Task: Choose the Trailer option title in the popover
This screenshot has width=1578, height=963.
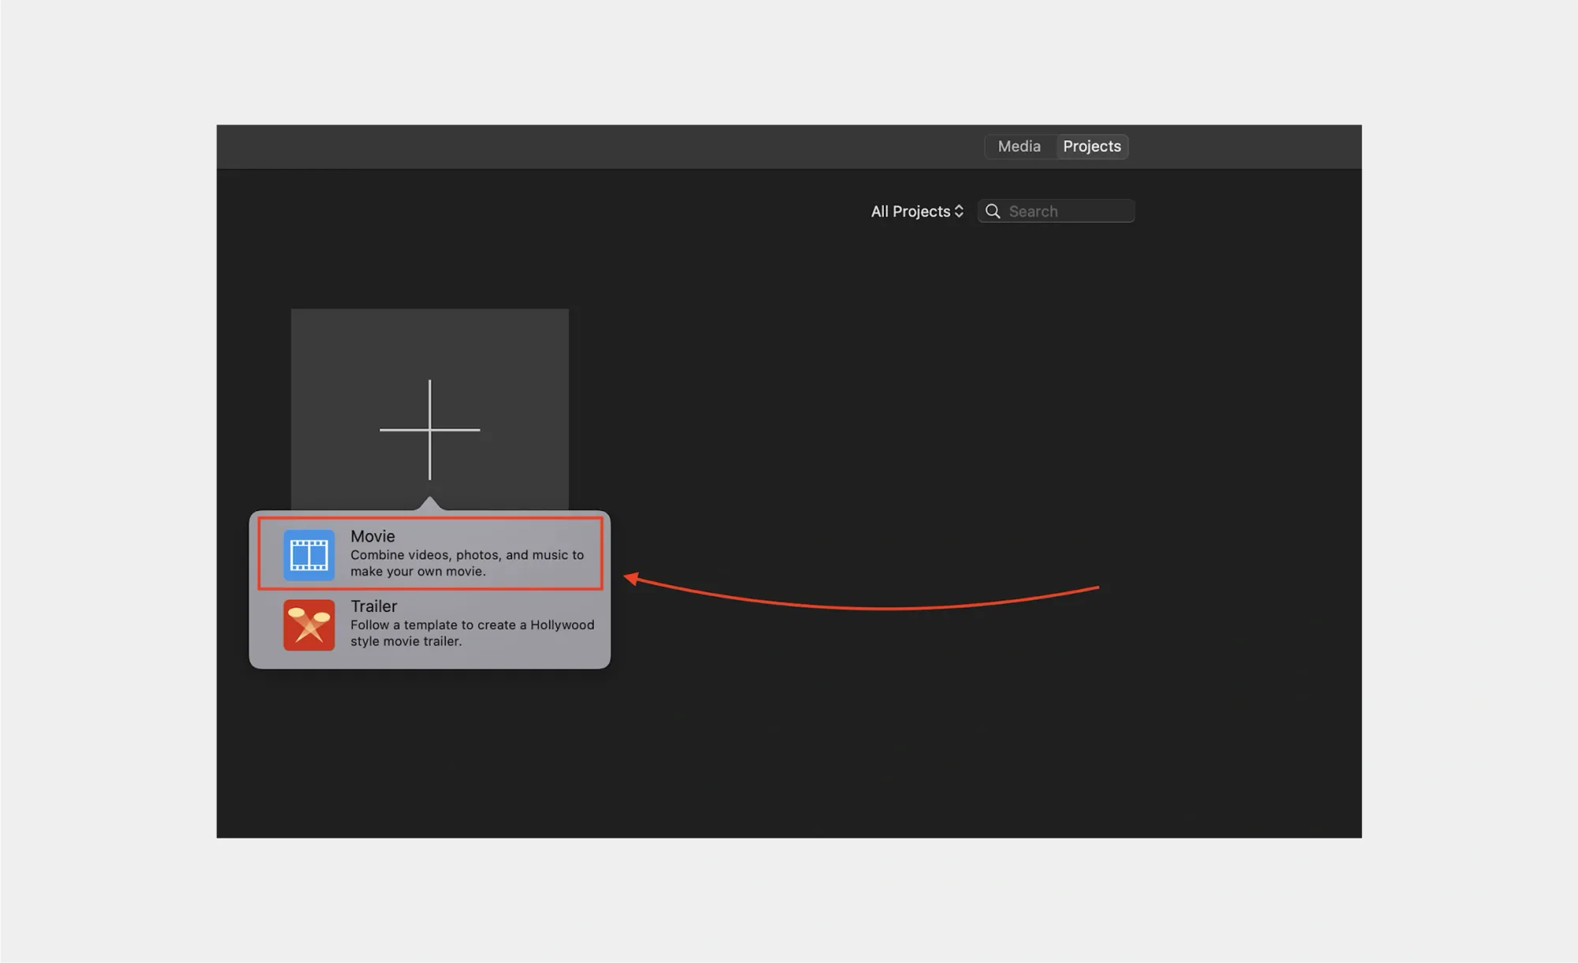Action: pos(373,607)
